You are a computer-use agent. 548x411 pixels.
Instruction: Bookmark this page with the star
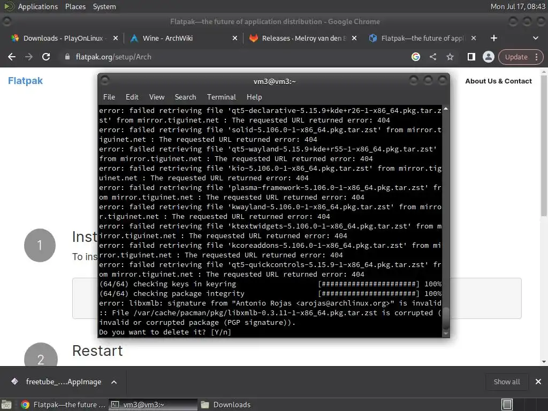click(x=450, y=57)
